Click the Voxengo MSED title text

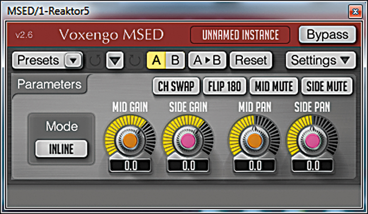click(111, 35)
